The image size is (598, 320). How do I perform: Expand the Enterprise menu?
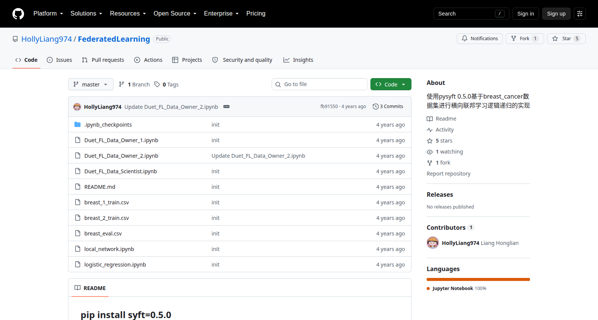(221, 14)
